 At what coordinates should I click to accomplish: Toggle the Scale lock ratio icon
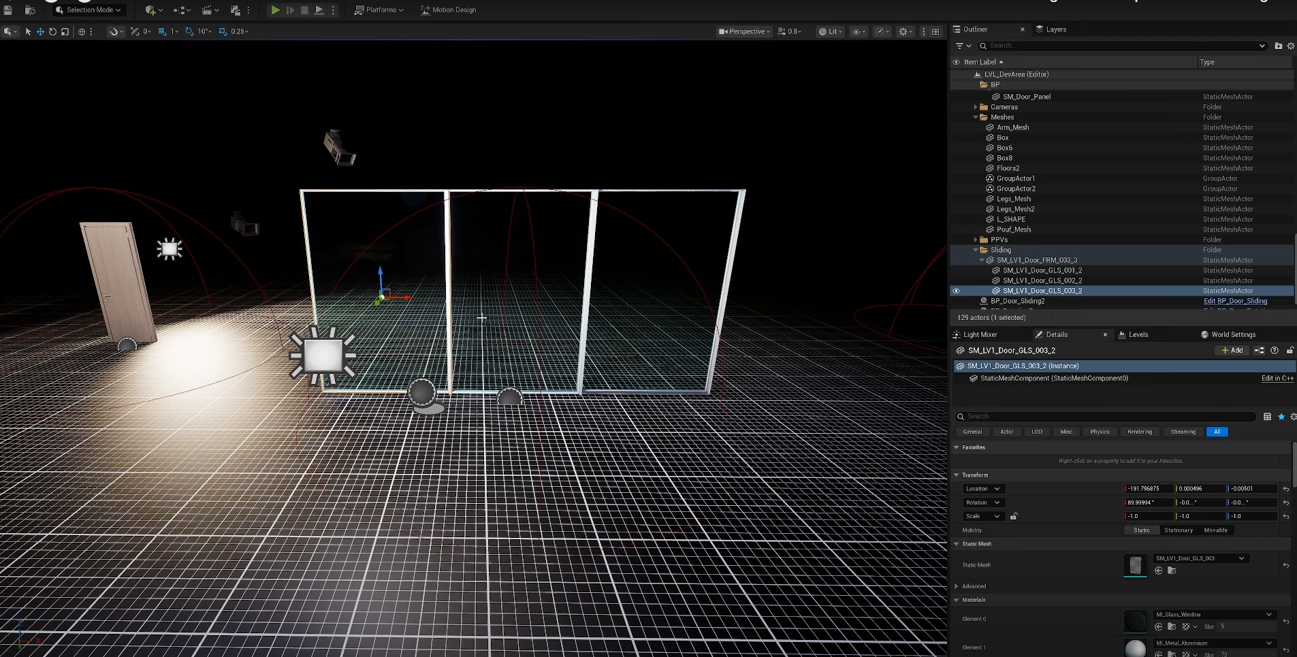1014,516
